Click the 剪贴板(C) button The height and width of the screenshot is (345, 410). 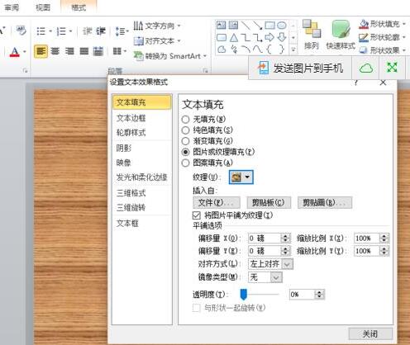[269, 203]
